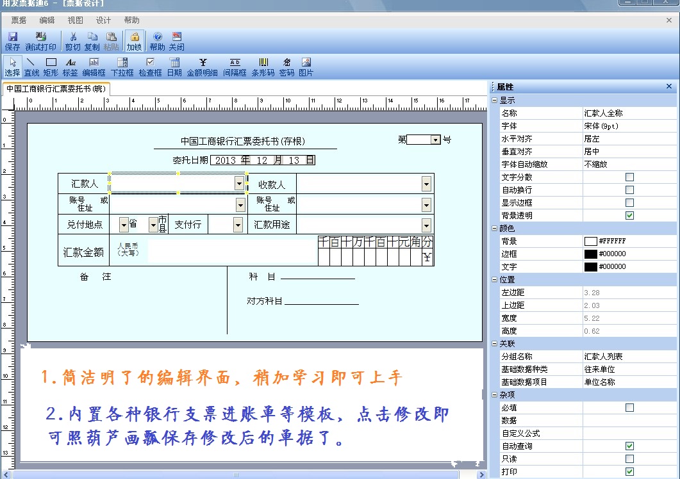Click the 粘贴 (Paste) icon
Image resolution: width=680 pixels, height=479 pixels.
click(x=111, y=42)
